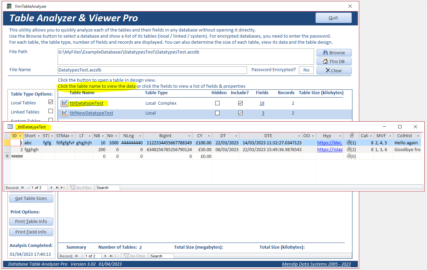Screen dimensions: 427x270
Task: Click the Search box in main form navigator
Action: (162, 256)
